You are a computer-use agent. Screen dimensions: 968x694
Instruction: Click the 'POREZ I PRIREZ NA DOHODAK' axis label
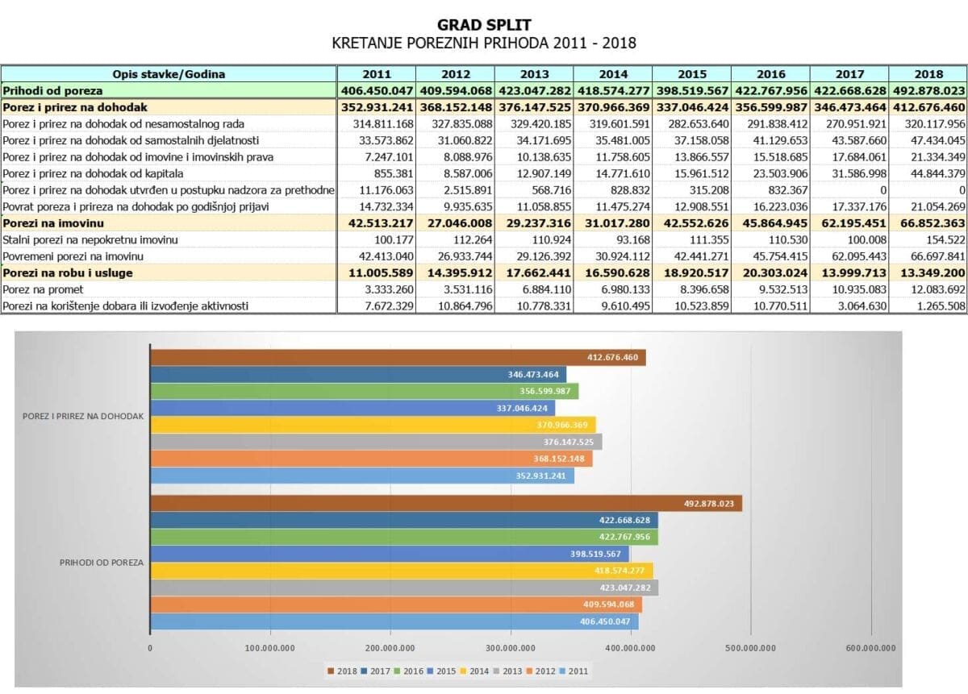(x=85, y=416)
